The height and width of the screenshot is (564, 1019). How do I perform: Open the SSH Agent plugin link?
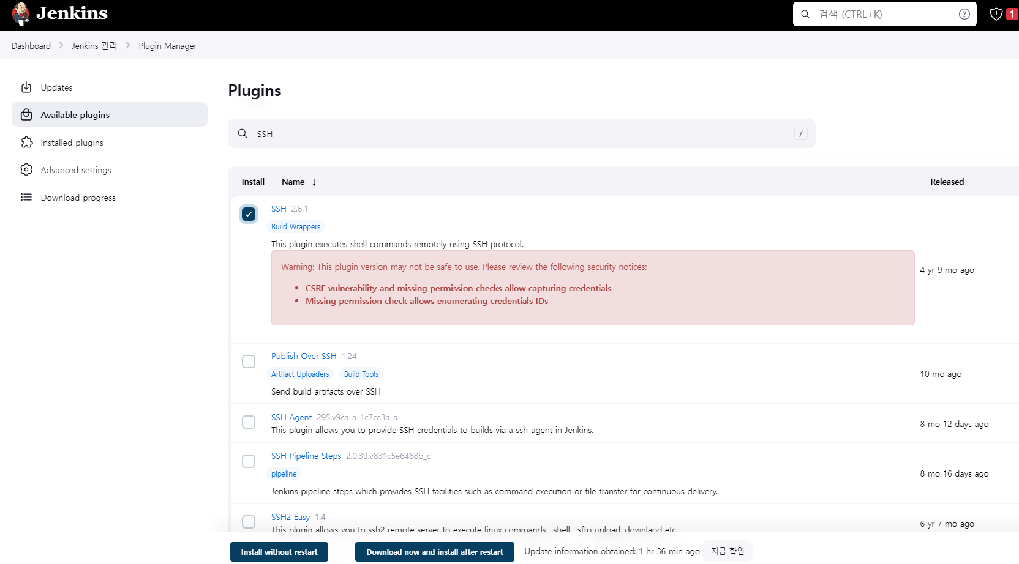pos(291,417)
